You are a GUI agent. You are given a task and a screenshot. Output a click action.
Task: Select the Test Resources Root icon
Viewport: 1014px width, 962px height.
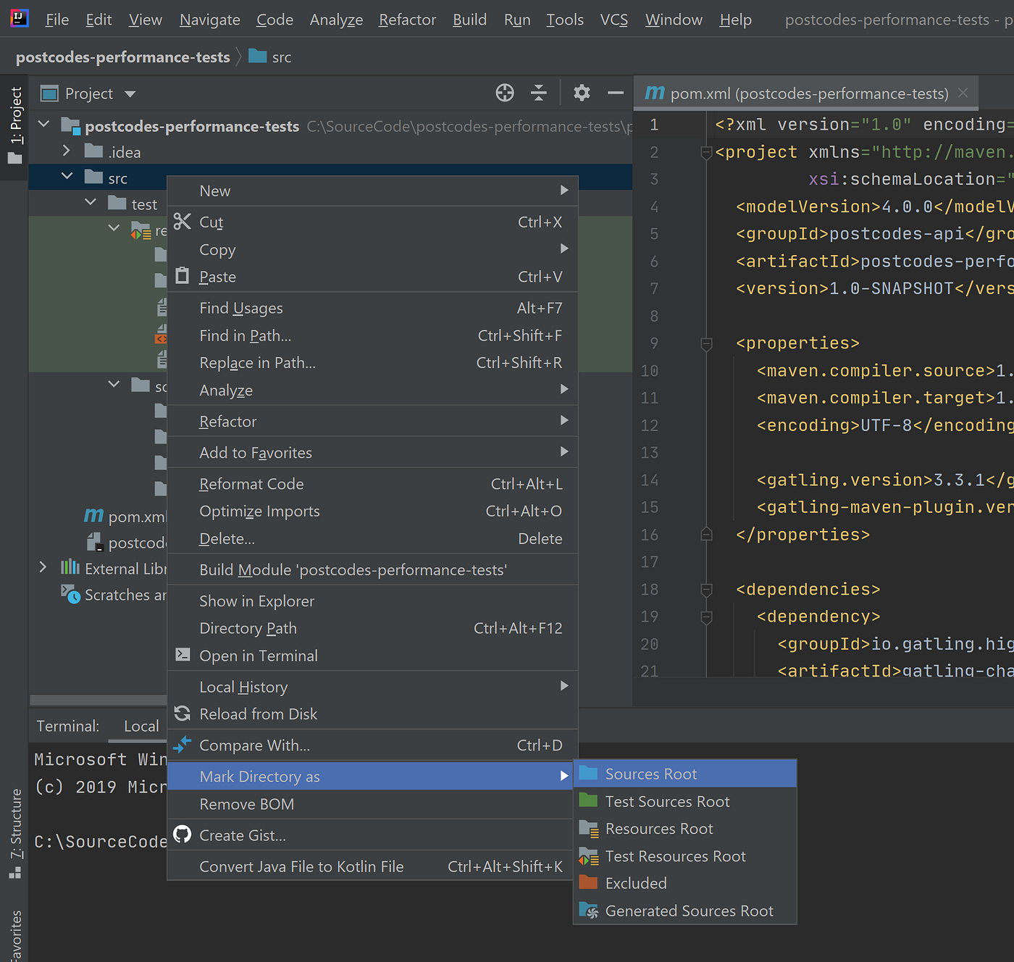(x=588, y=856)
